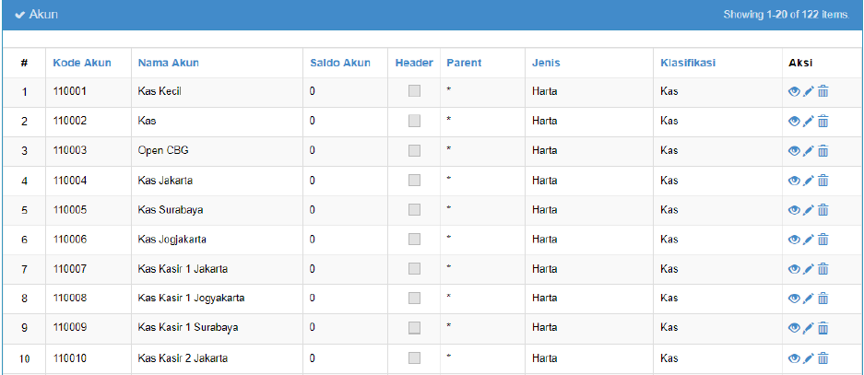Sort by Header column
The image size is (864, 375).
[414, 63]
